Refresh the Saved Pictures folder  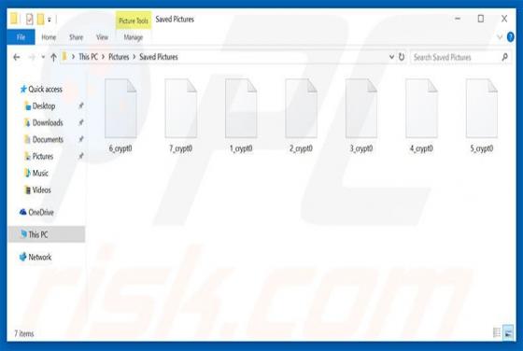click(402, 57)
